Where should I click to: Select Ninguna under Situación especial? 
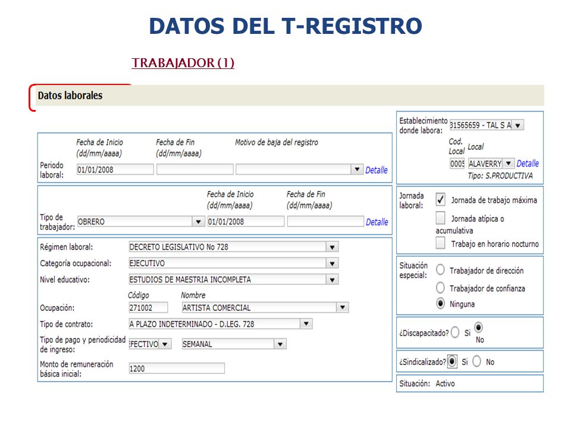[440, 304]
